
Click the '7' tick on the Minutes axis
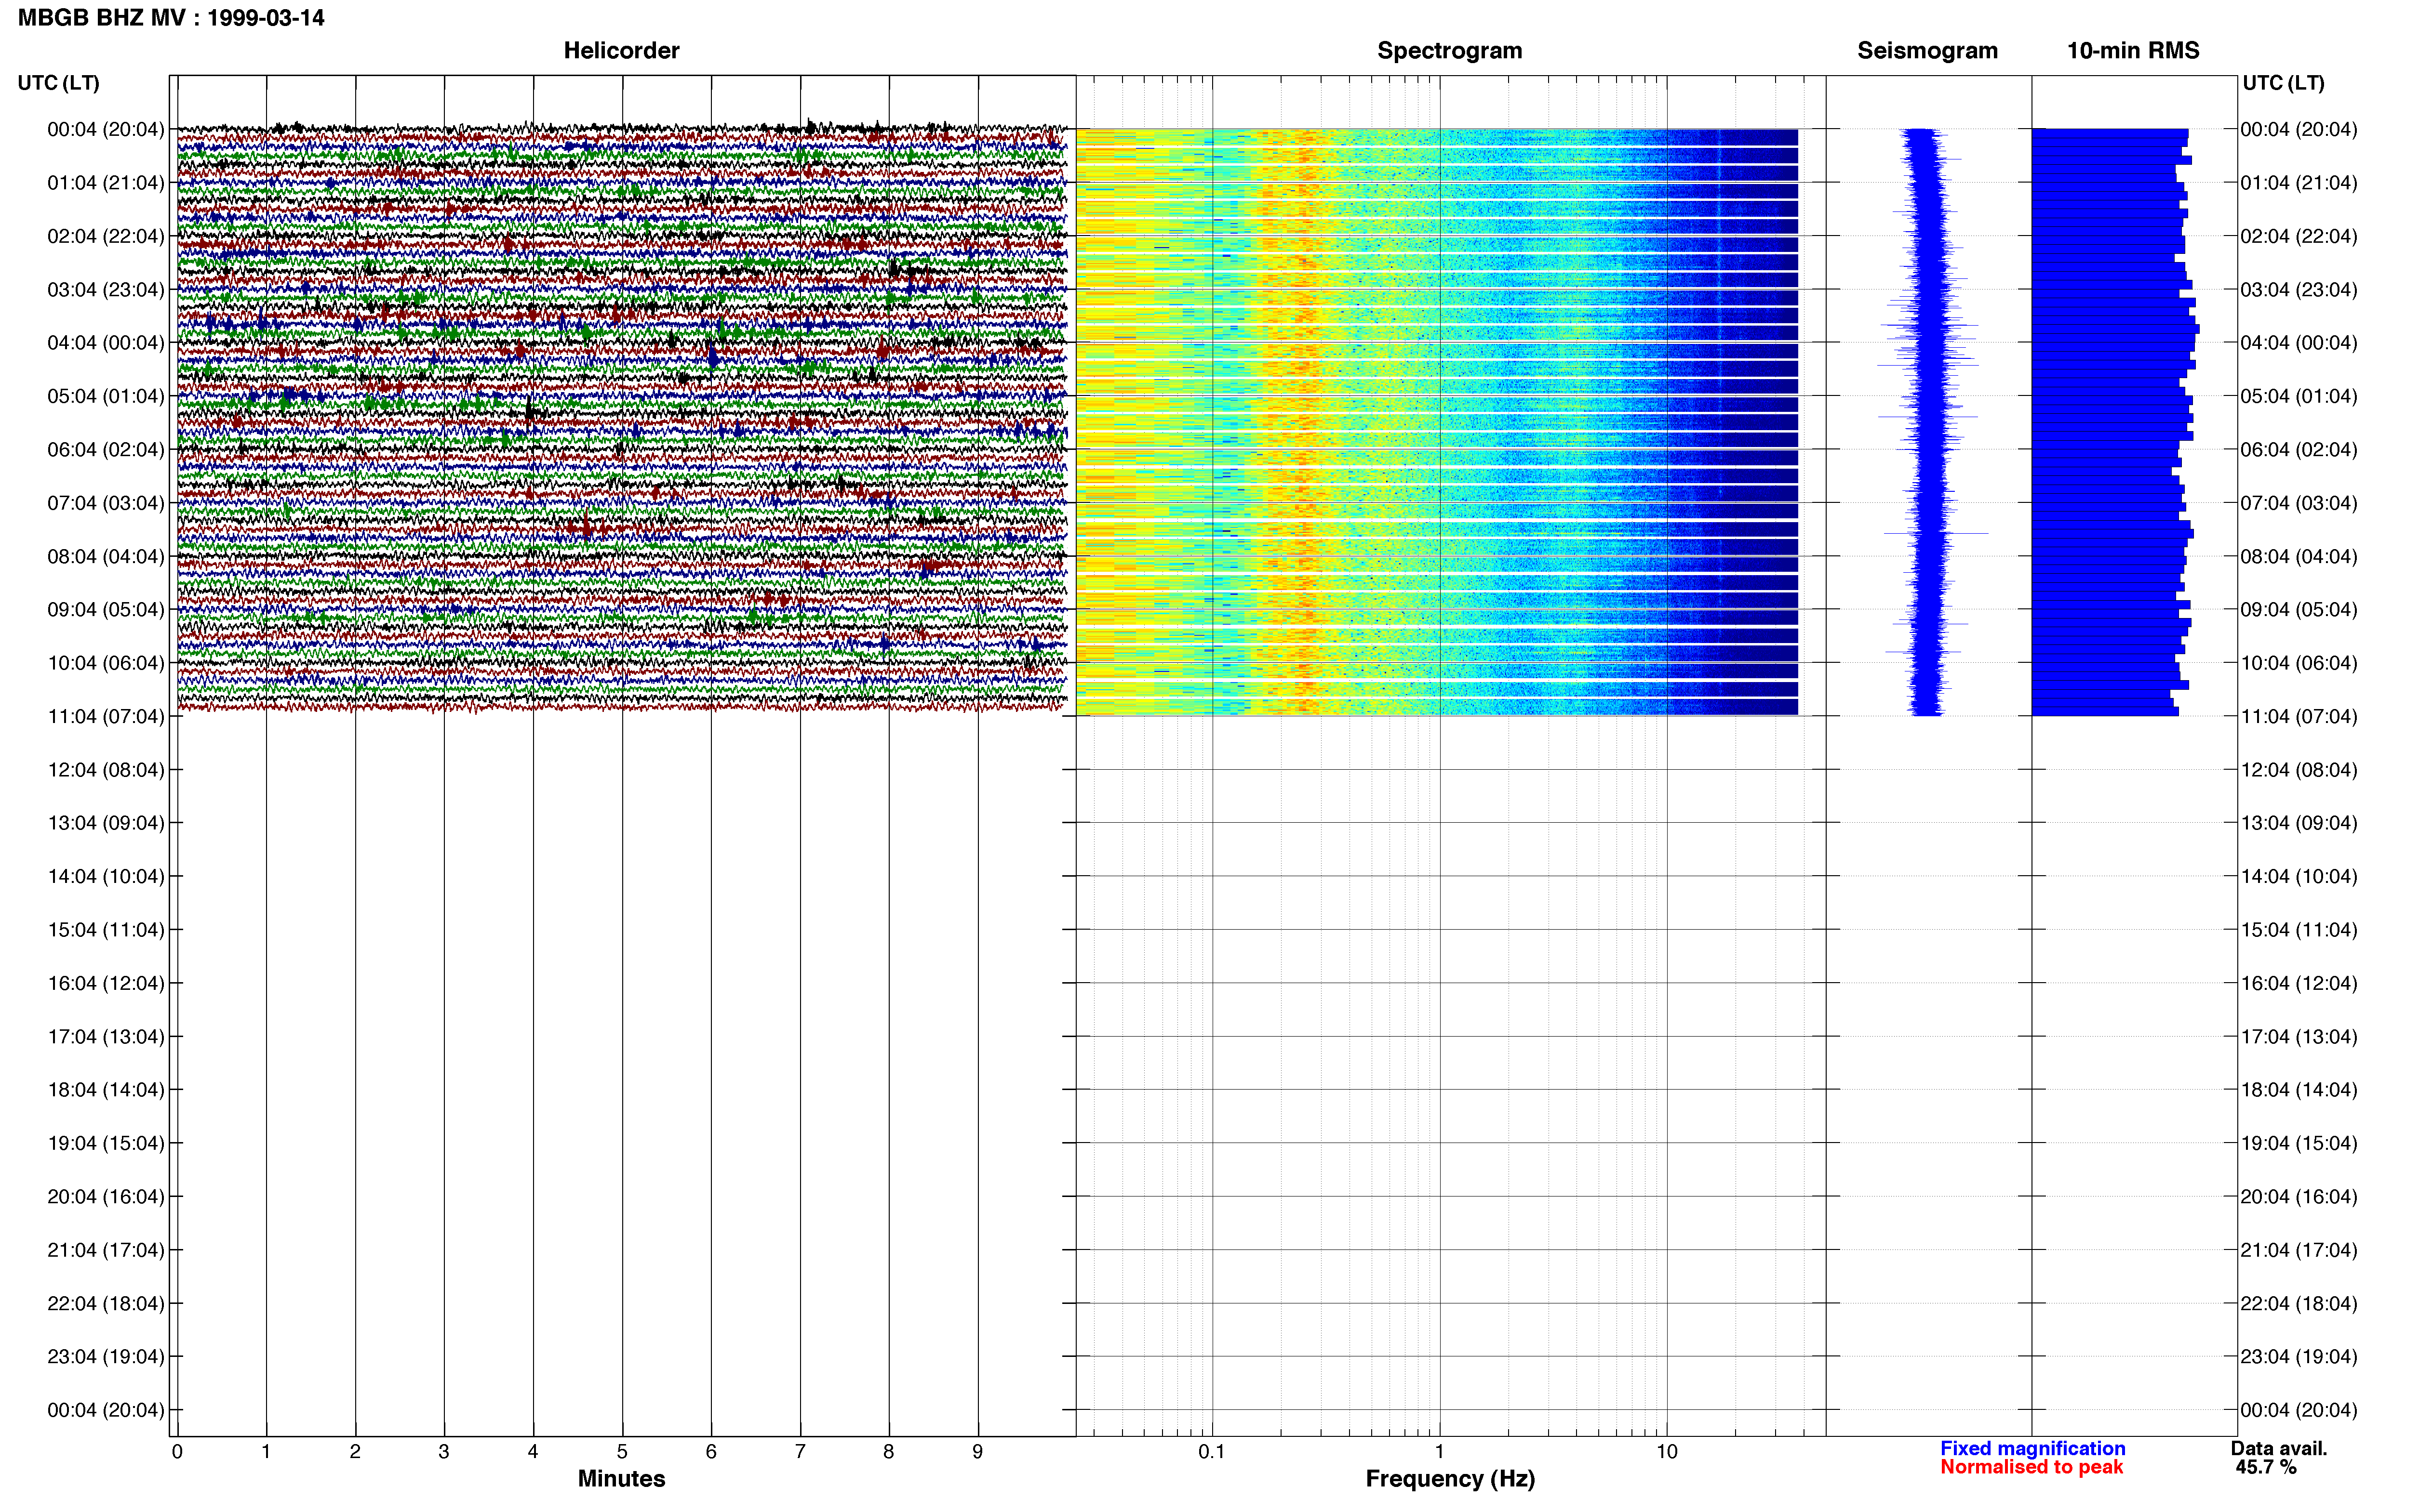click(801, 1451)
